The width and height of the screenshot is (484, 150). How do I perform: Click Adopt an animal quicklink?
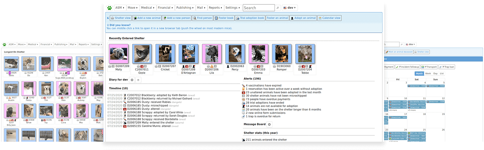303,18
